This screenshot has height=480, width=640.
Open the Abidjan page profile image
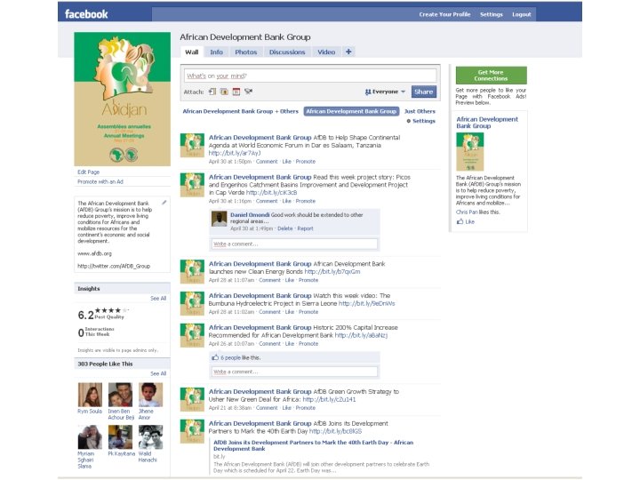point(122,99)
